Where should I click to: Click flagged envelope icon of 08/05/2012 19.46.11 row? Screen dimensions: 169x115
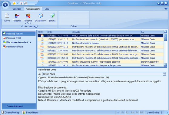(42, 47)
